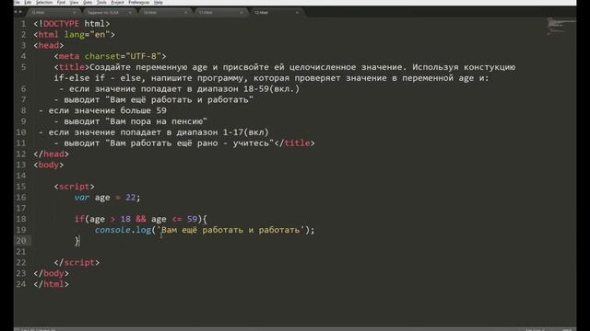Screen dimensions: 590x331
Task: Click the closing html tag on line 24
Action: pyautogui.click(x=52, y=284)
